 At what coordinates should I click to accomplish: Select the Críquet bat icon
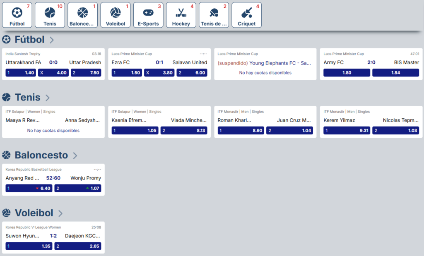pyautogui.click(x=246, y=13)
